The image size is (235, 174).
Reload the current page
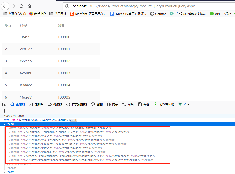pyautogui.click(x=21, y=6)
